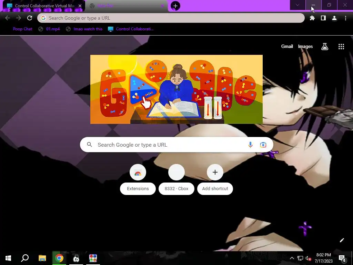Screen dimensions: 353x265
Task: Open the Poop Chat bookmark
Action: click(22, 29)
